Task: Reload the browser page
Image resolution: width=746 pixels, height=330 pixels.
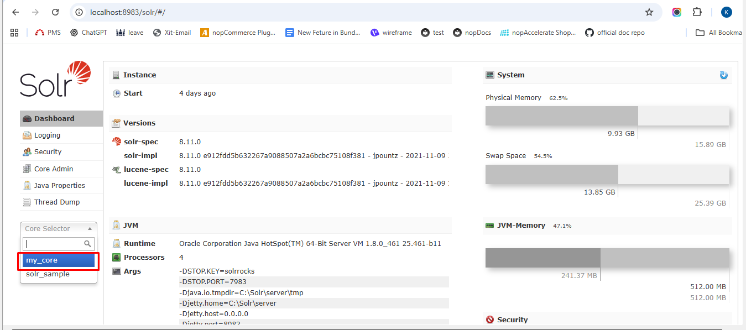Action: coord(55,12)
